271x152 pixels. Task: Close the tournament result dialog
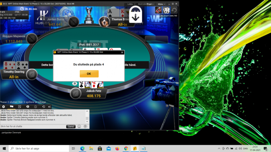pos(122,52)
